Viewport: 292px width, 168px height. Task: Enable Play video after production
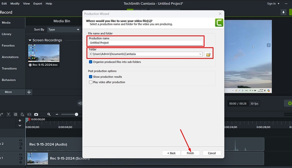[91, 82]
